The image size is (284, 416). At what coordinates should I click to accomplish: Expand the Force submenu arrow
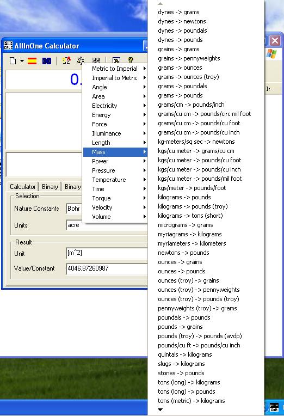[145, 124]
